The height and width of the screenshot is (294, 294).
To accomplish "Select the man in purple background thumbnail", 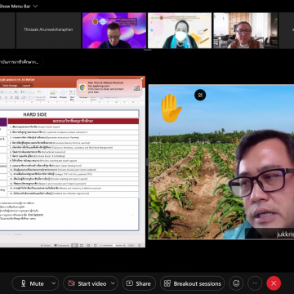I will click(114, 30).
